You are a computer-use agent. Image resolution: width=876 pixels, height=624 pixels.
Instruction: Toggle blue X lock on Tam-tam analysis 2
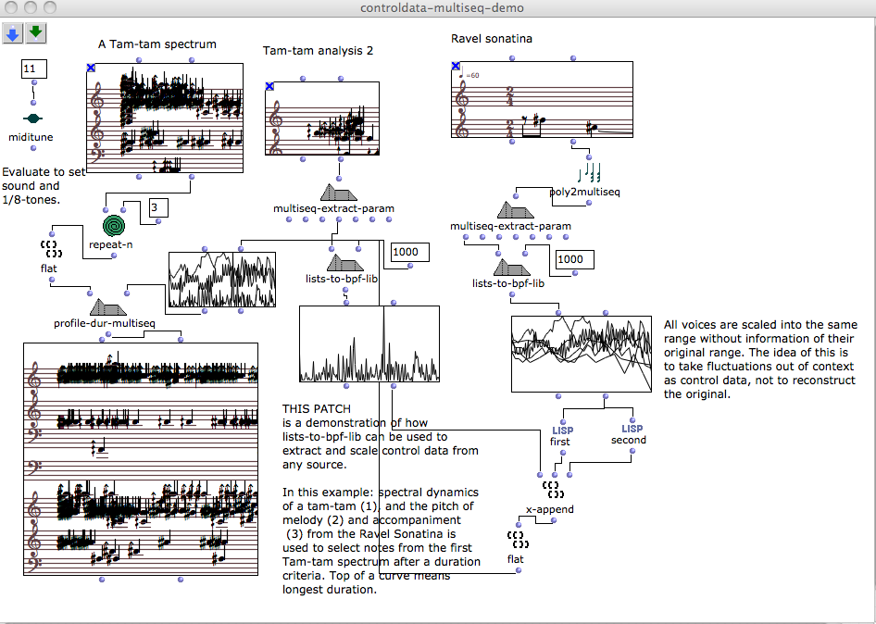point(269,86)
